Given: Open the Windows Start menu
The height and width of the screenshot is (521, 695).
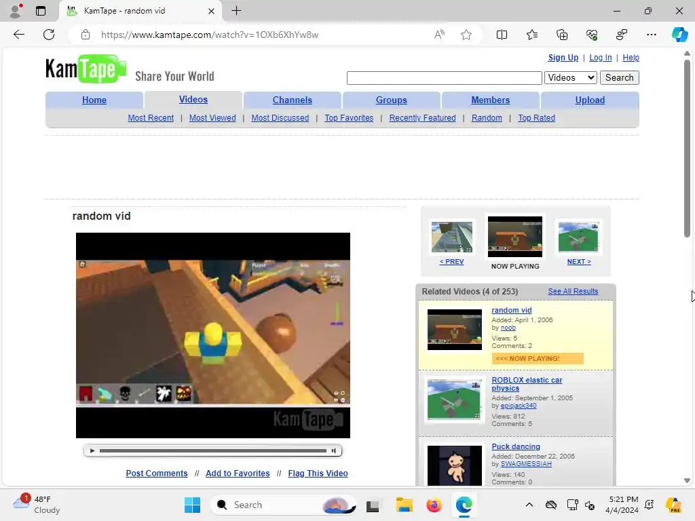Looking at the screenshot, I should 192,505.
